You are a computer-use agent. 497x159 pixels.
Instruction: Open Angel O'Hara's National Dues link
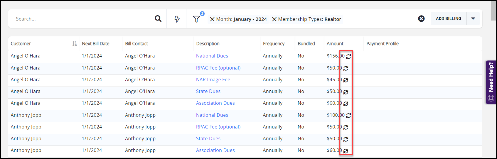click(212, 56)
